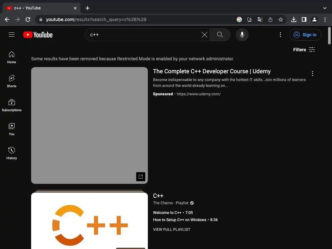Open The Cherno channel link

(163, 203)
